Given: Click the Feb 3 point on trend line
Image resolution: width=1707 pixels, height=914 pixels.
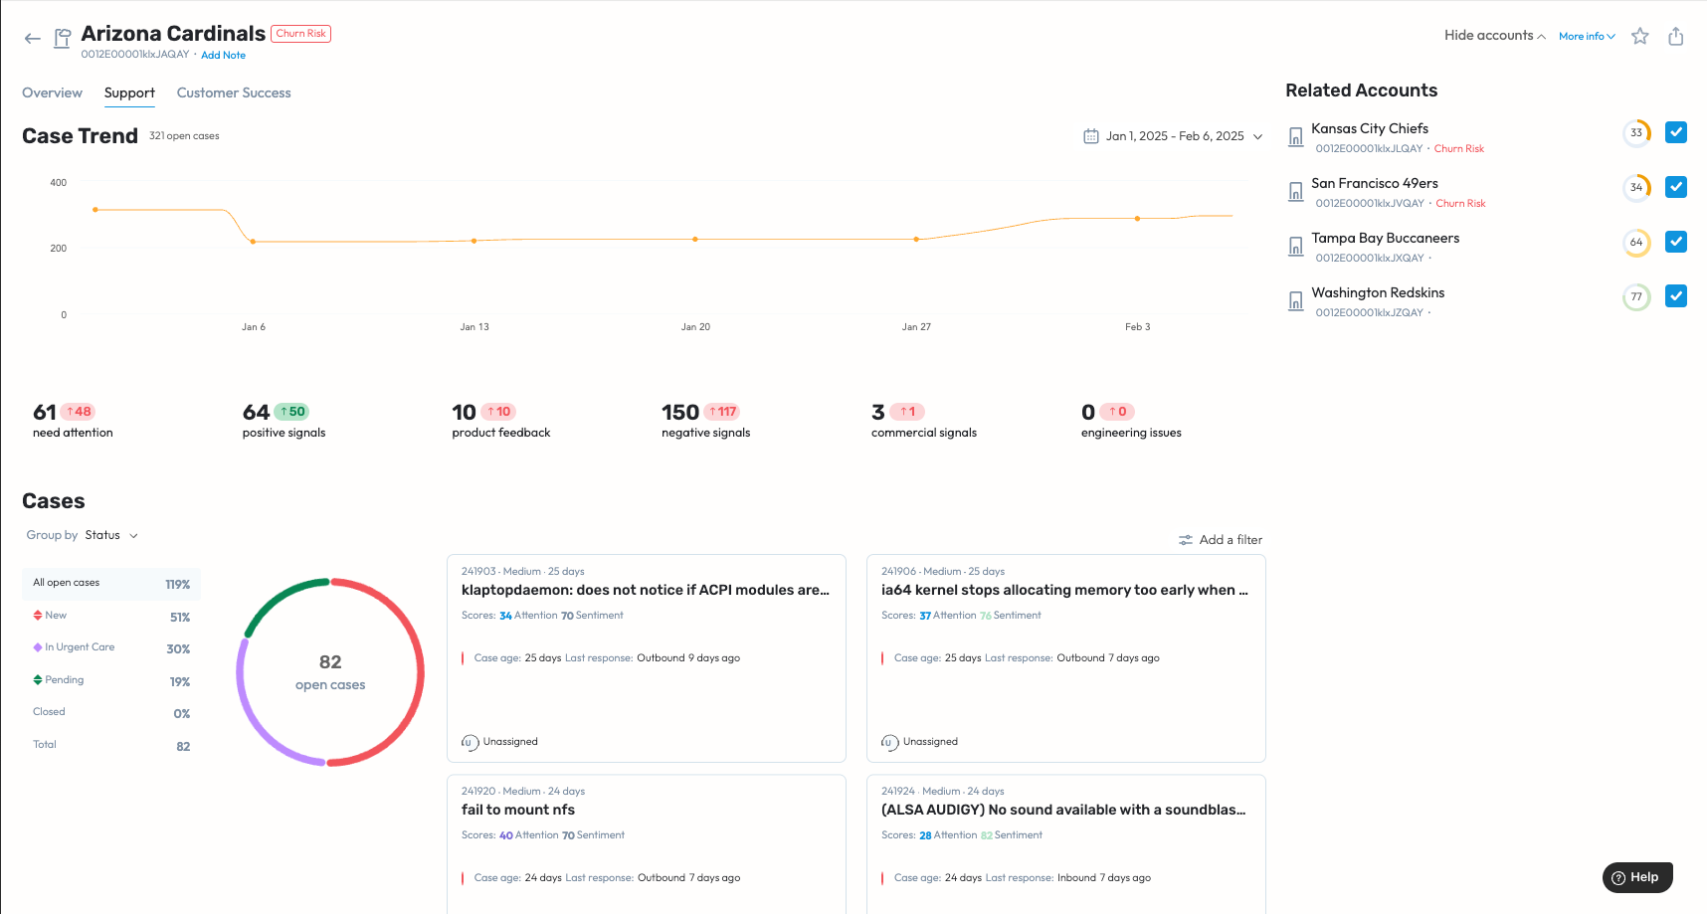Looking at the screenshot, I should tap(1137, 219).
